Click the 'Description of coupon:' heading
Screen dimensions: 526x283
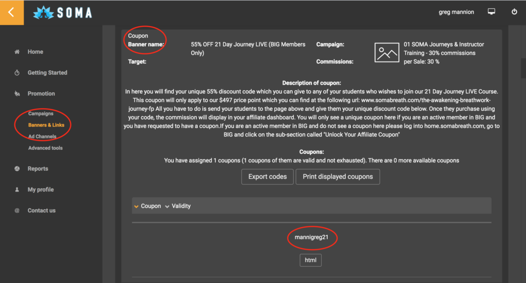(311, 83)
